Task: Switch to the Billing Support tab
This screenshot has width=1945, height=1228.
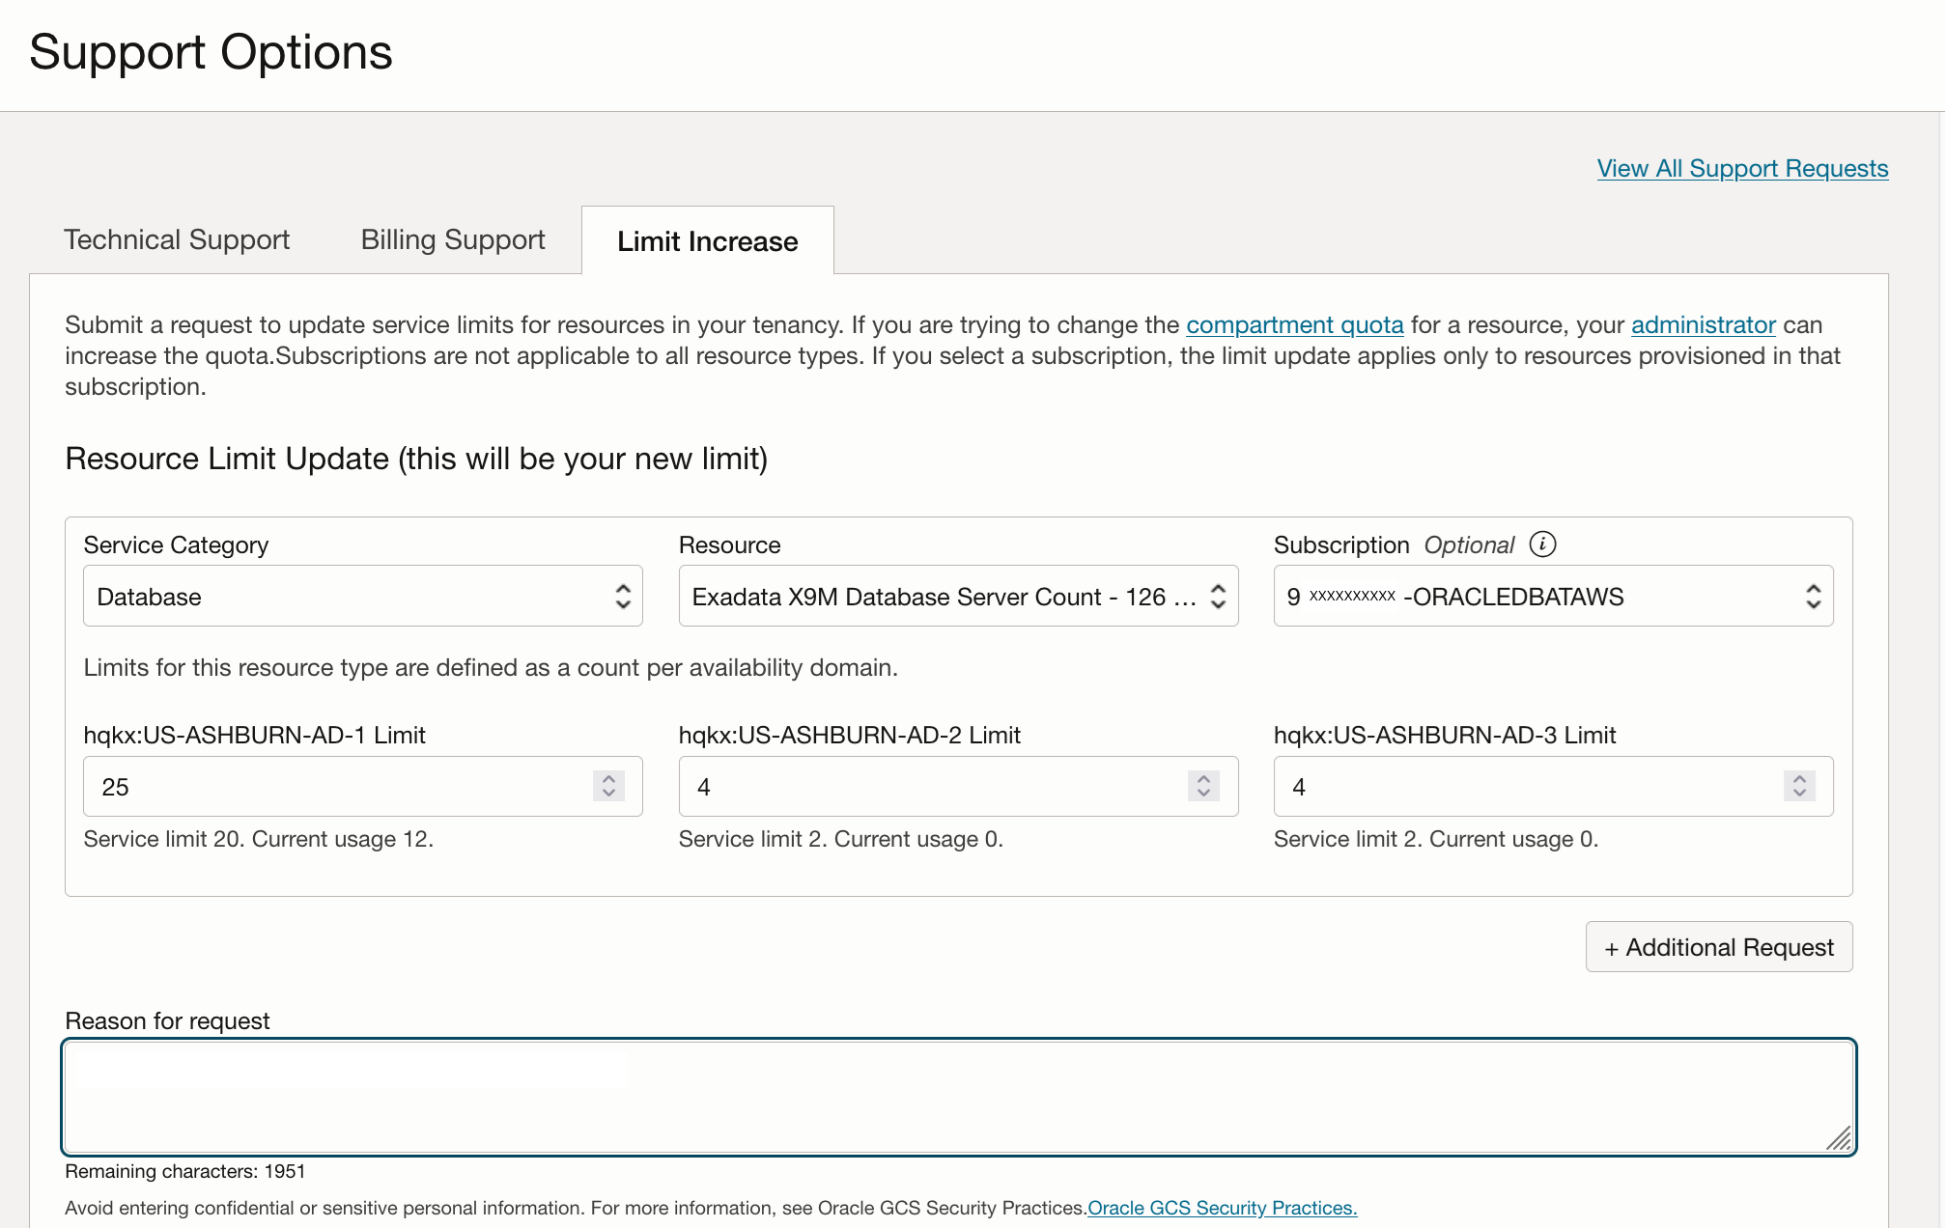Action: [x=452, y=239]
